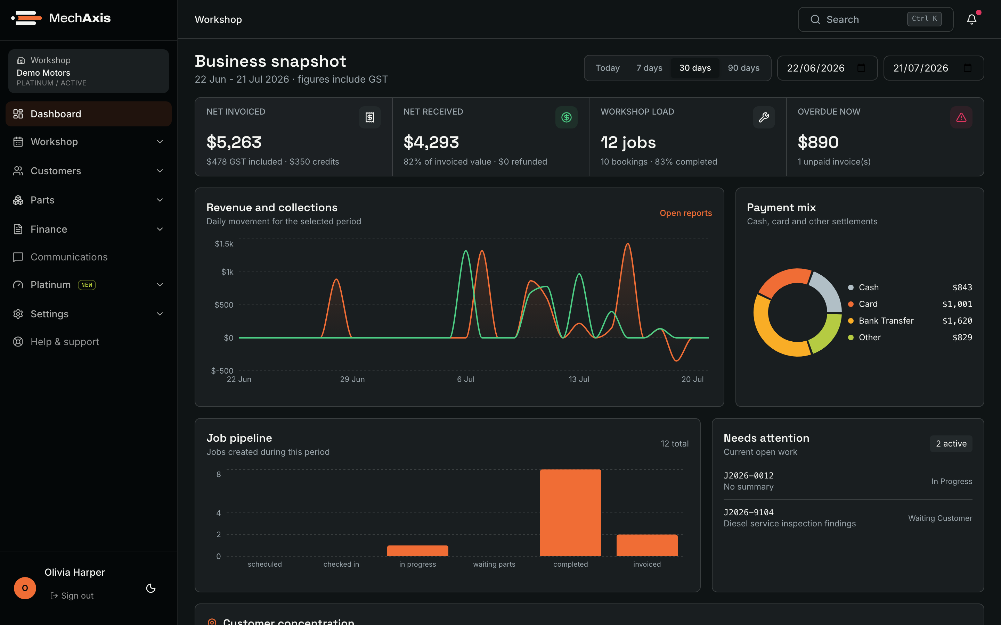This screenshot has width=1001, height=625.
Task: Click the Settings gear icon
Action: tap(18, 314)
